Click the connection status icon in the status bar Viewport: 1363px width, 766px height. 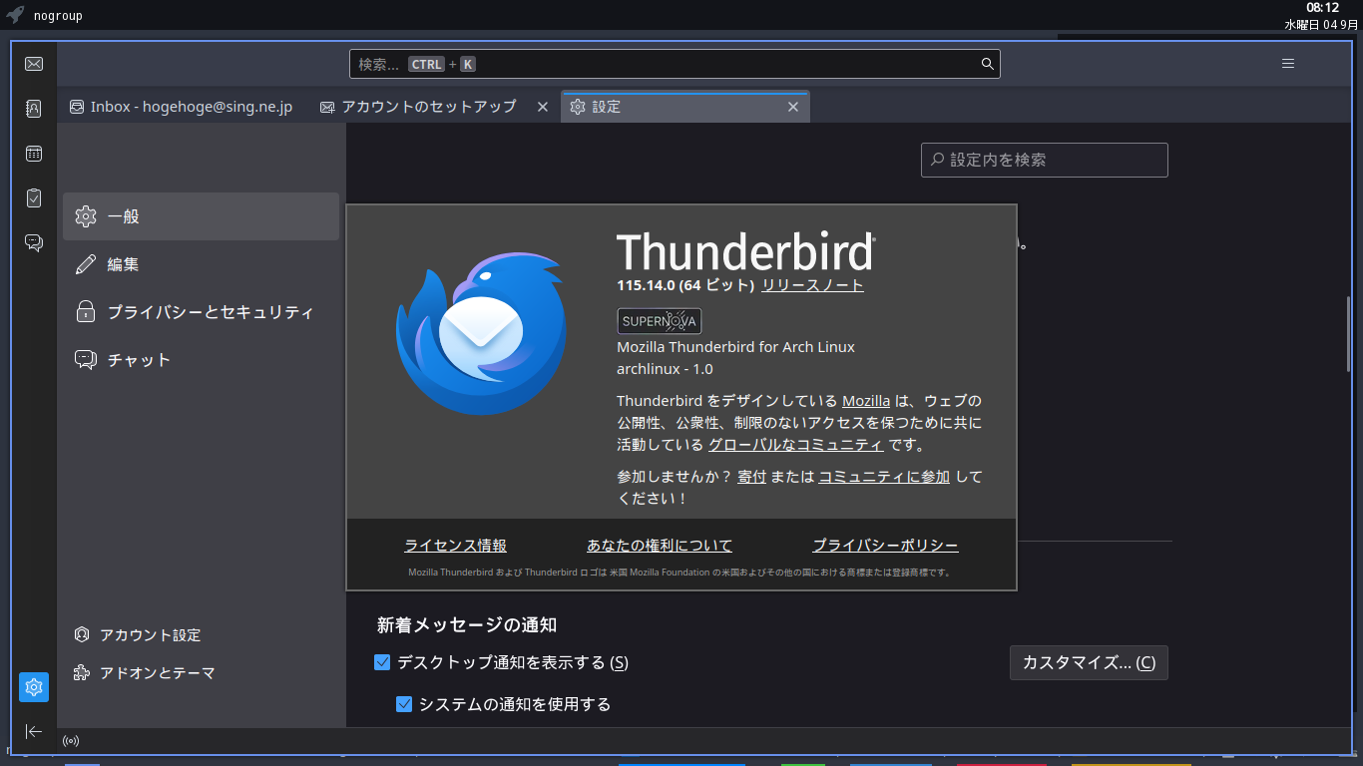71,740
